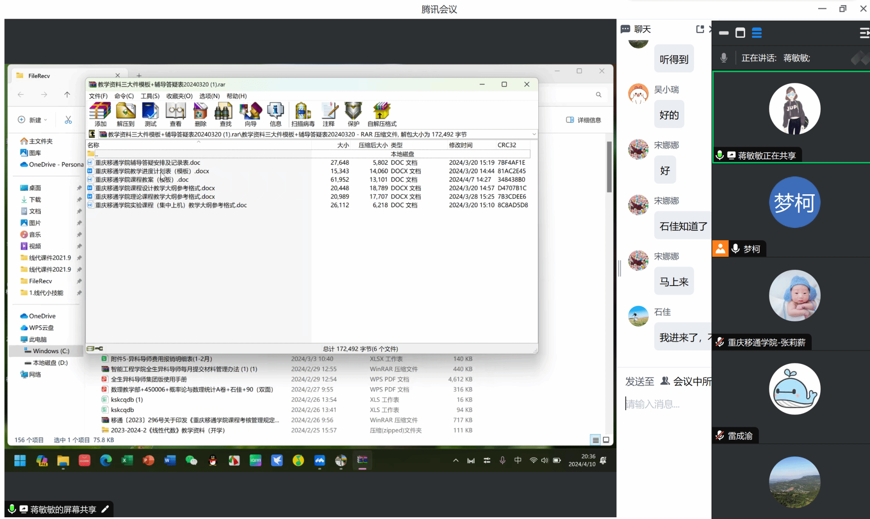Viewport: 870px width, 519px height.
Task: Pop out the chat panel
Action: pos(700,29)
